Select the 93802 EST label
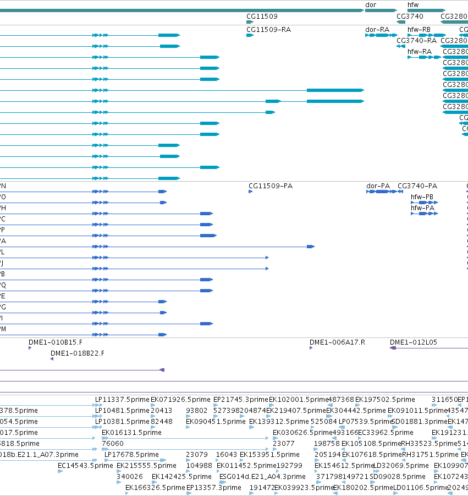 tap(196, 411)
